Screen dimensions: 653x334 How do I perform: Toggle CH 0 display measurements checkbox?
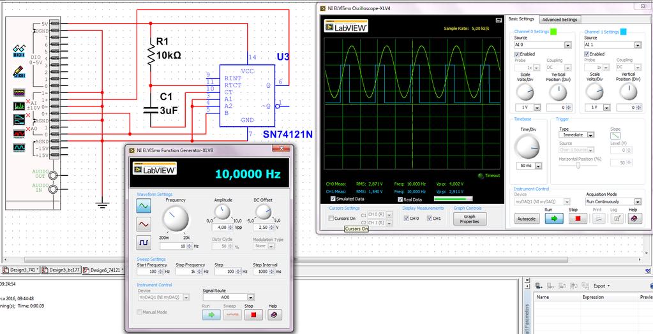406,218
